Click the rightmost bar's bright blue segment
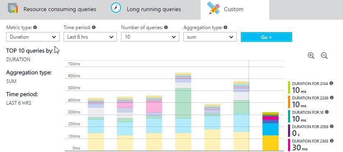 point(270,129)
